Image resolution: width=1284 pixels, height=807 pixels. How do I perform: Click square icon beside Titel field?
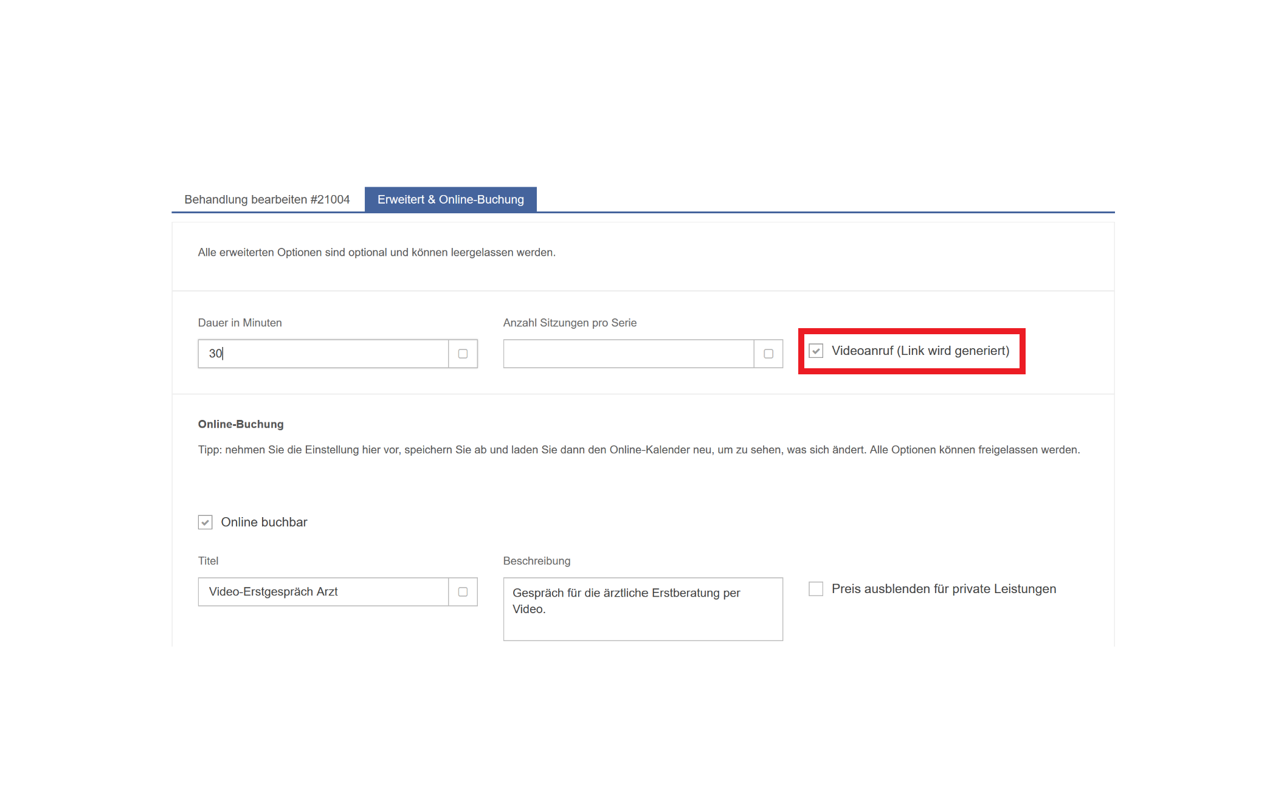click(x=463, y=592)
